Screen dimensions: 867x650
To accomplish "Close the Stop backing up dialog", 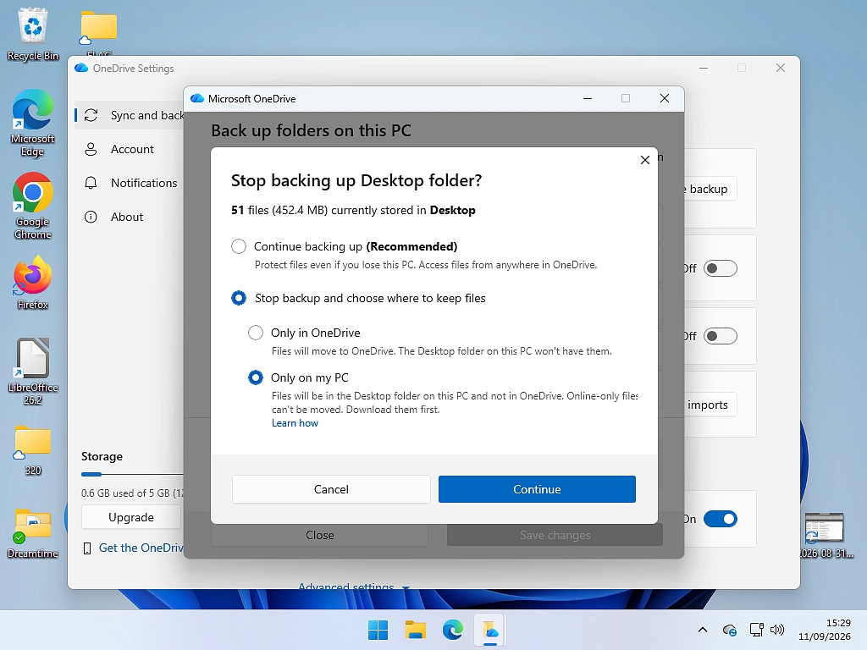I will click(x=644, y=160).
